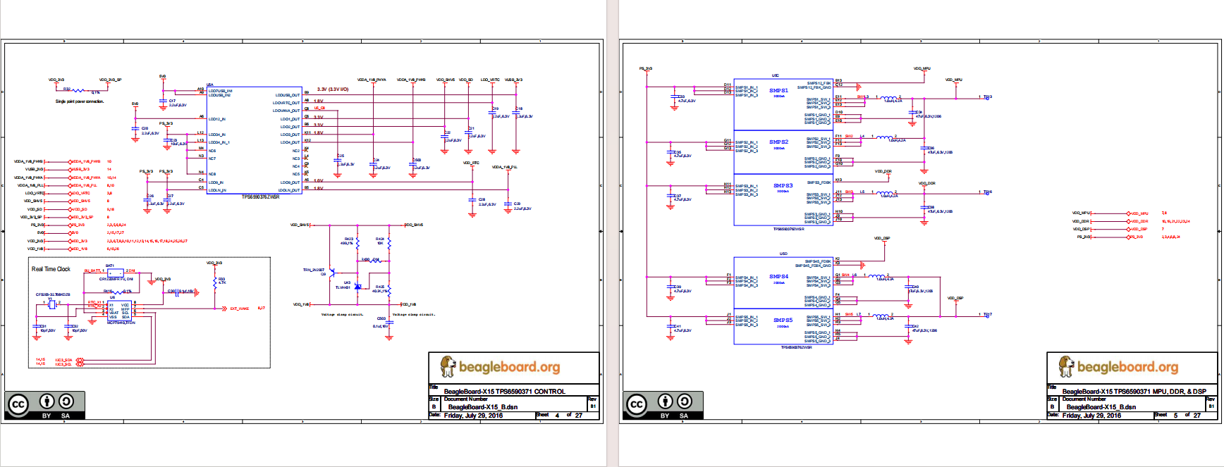Click the 'C503' capacitor designator

tap(381, 318)
